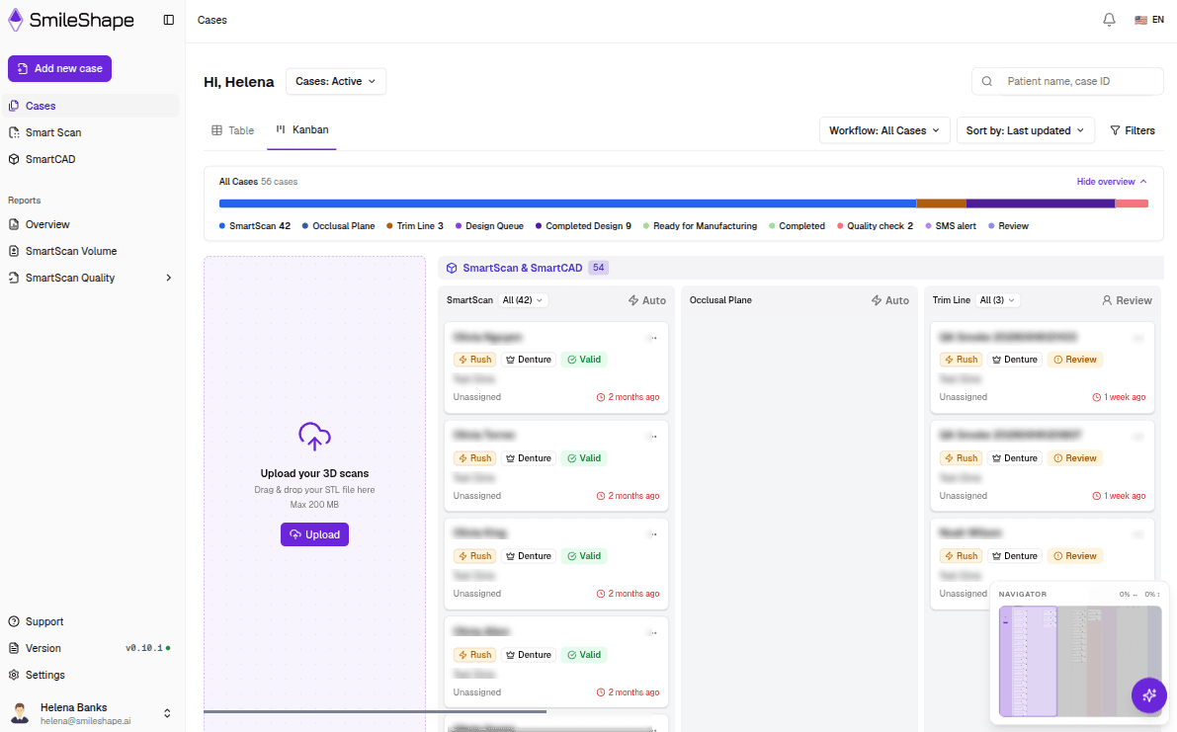Expand the Helena Banks account switcher
This screenshot has width=1177, height=732.
click(167, 713)
